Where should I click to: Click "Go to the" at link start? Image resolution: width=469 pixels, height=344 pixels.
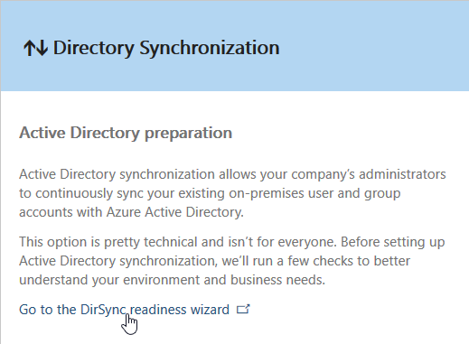48,310
